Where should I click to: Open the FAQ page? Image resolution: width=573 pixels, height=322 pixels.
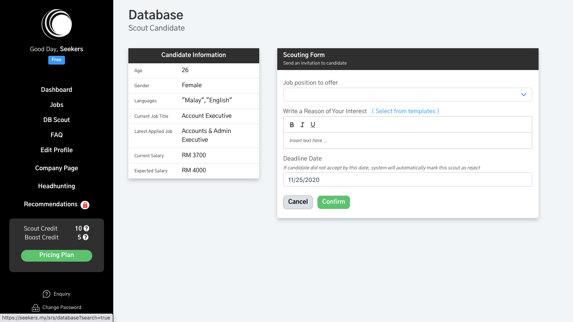click(57, 135)
